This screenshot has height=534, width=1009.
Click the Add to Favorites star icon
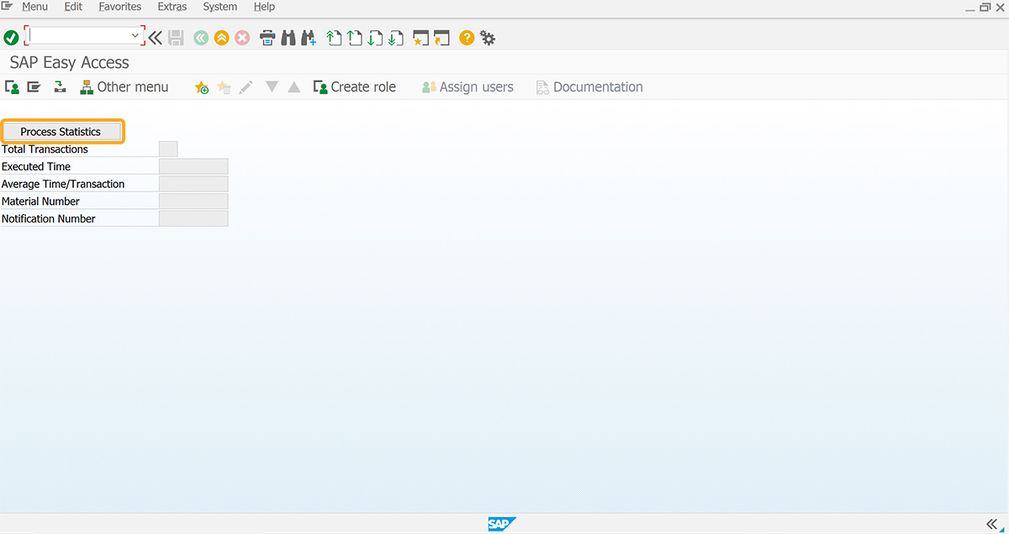pos(202,87)
